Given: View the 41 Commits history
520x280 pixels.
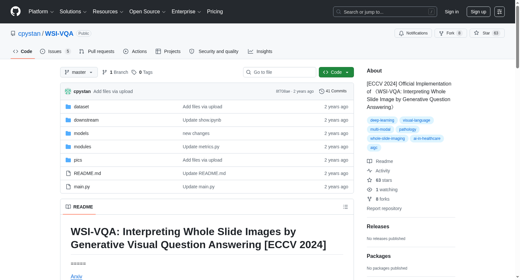Looking at the screenshot, I should [x=333, y=91].
